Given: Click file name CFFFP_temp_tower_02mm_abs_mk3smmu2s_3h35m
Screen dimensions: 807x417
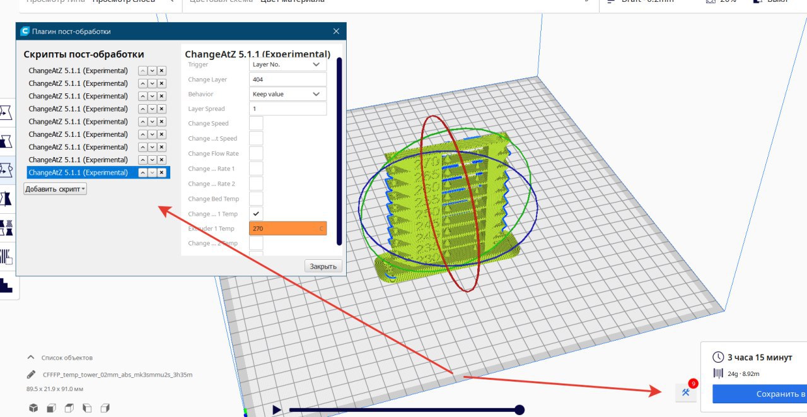Looking at the screenshot, I should [117, 375].
